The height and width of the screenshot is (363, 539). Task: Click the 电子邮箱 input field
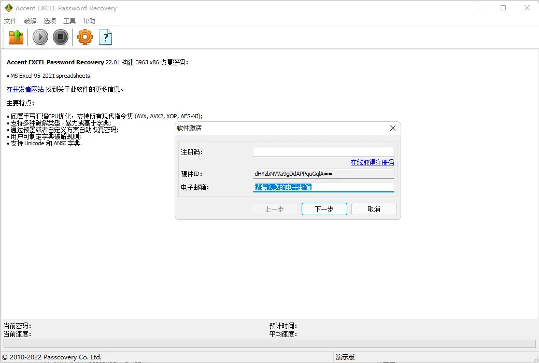(323, 187)
